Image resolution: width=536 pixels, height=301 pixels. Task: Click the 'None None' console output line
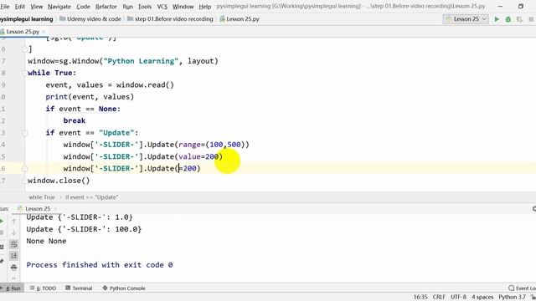[x=46, y=241]
